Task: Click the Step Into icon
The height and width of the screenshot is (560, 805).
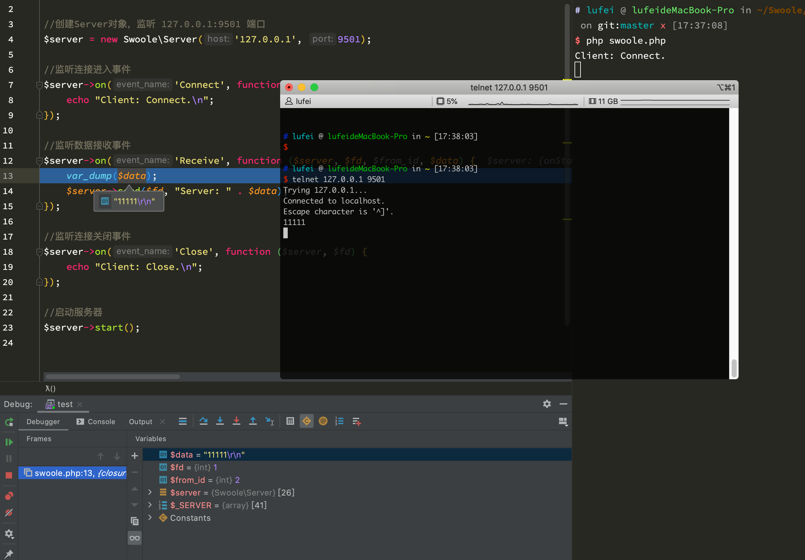Action: [x=220, y=421]
